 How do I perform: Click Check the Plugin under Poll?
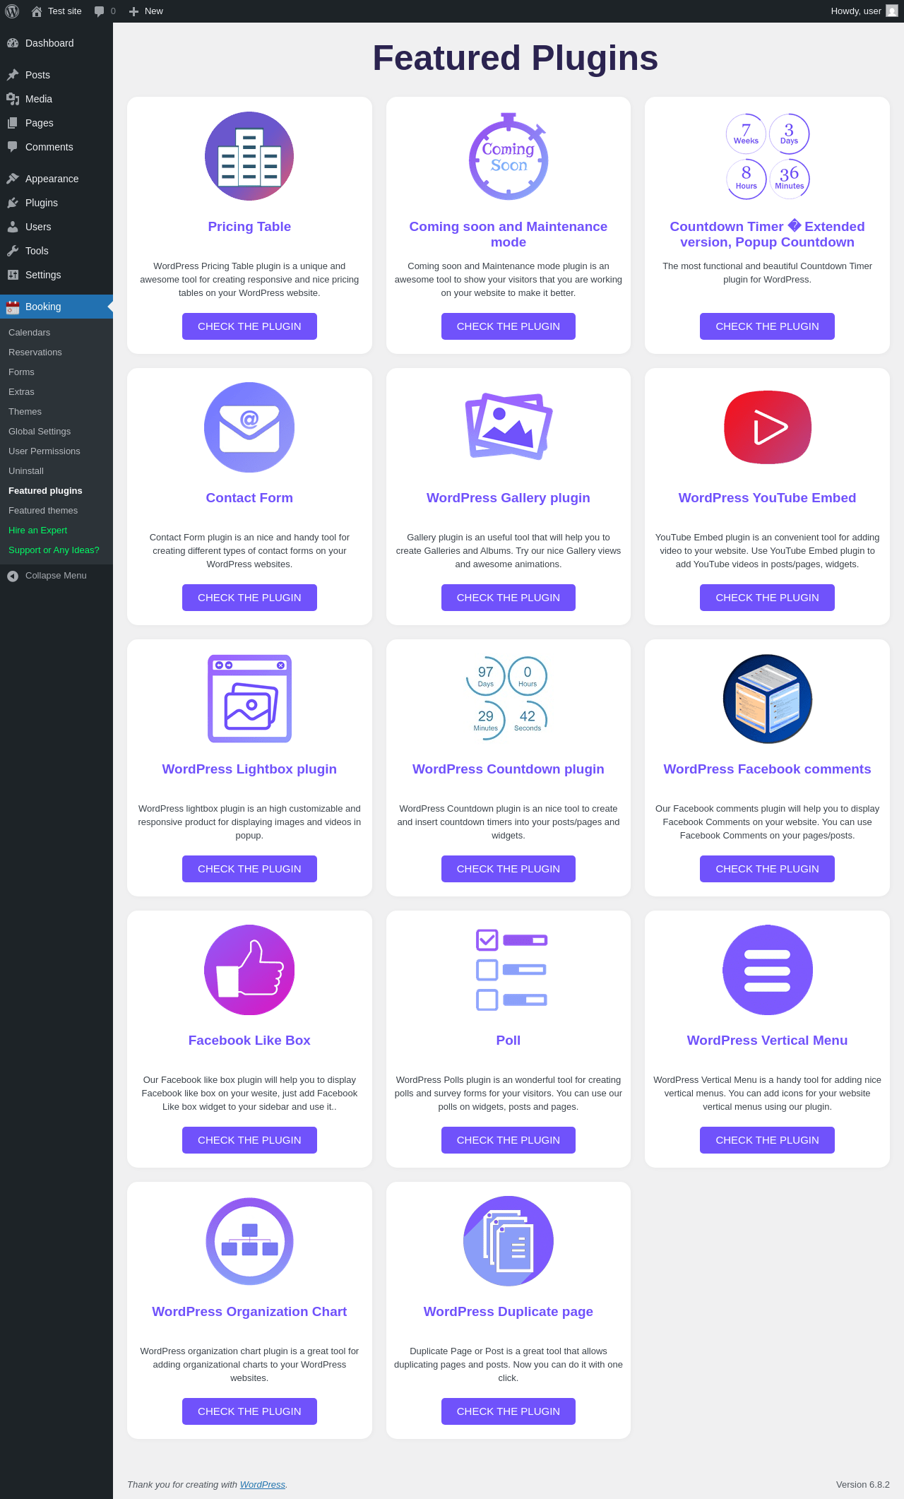click(x=509, y=1140)
